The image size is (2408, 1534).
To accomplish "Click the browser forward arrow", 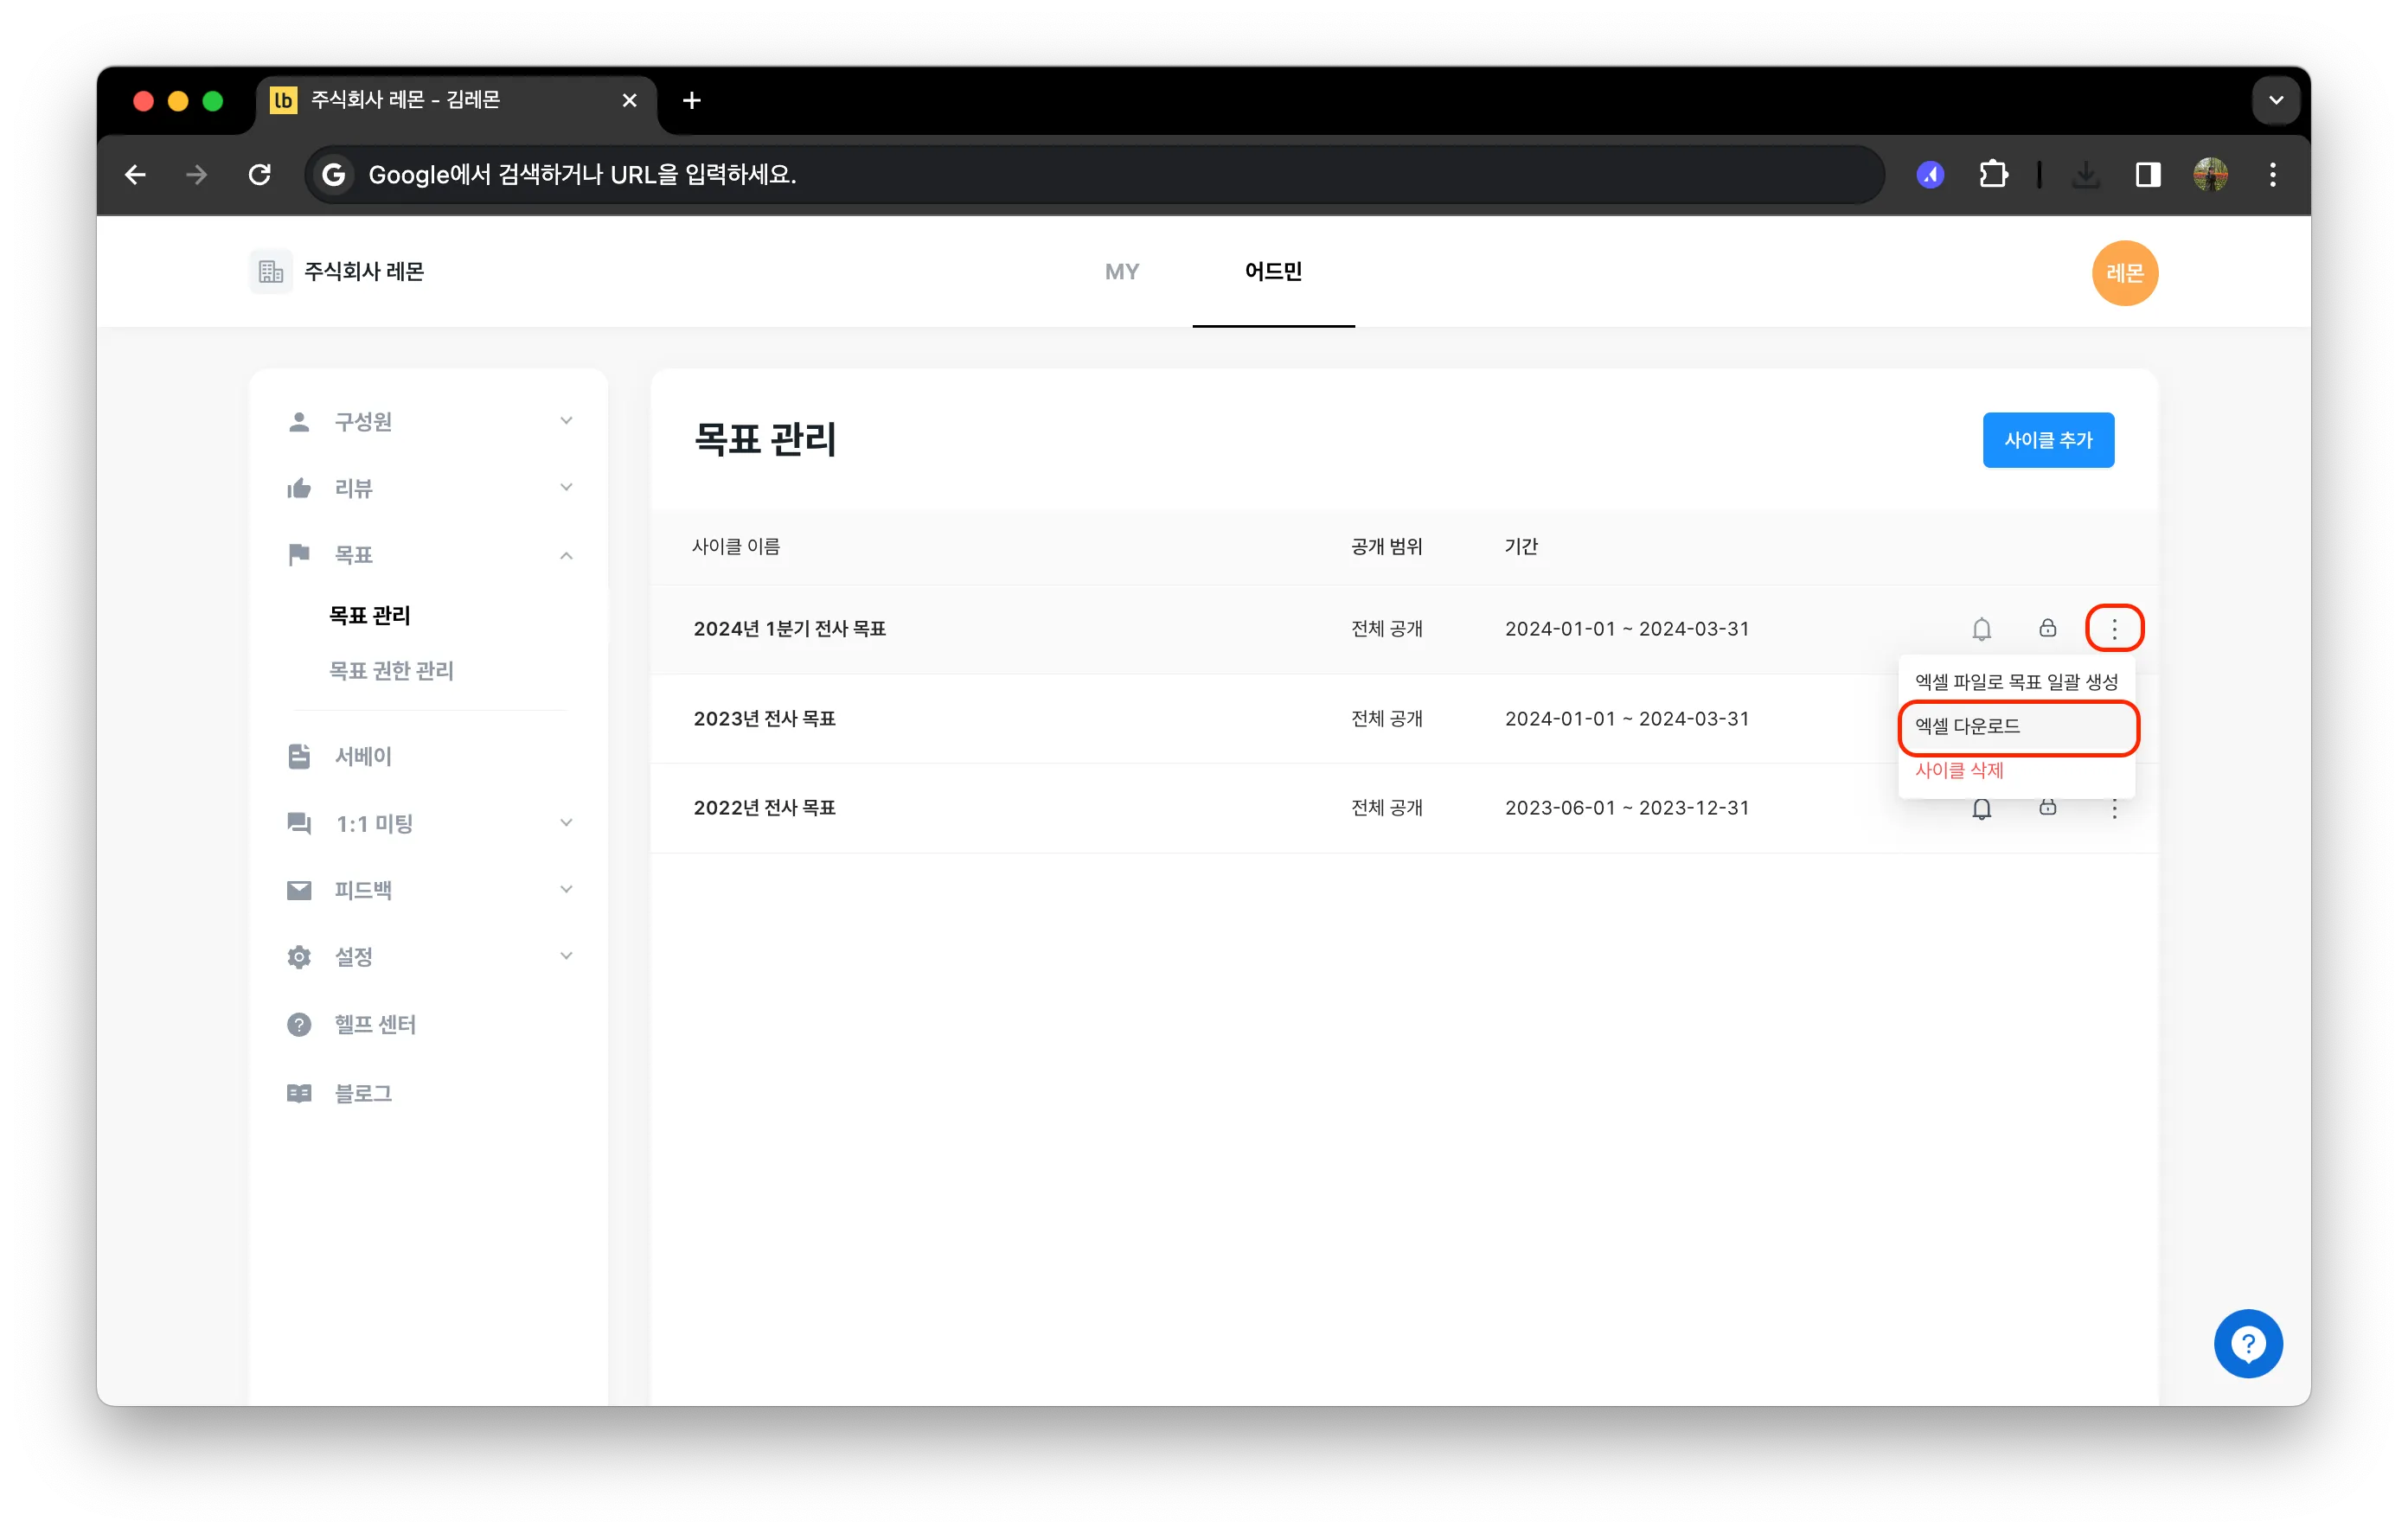I will coord(197,175).
